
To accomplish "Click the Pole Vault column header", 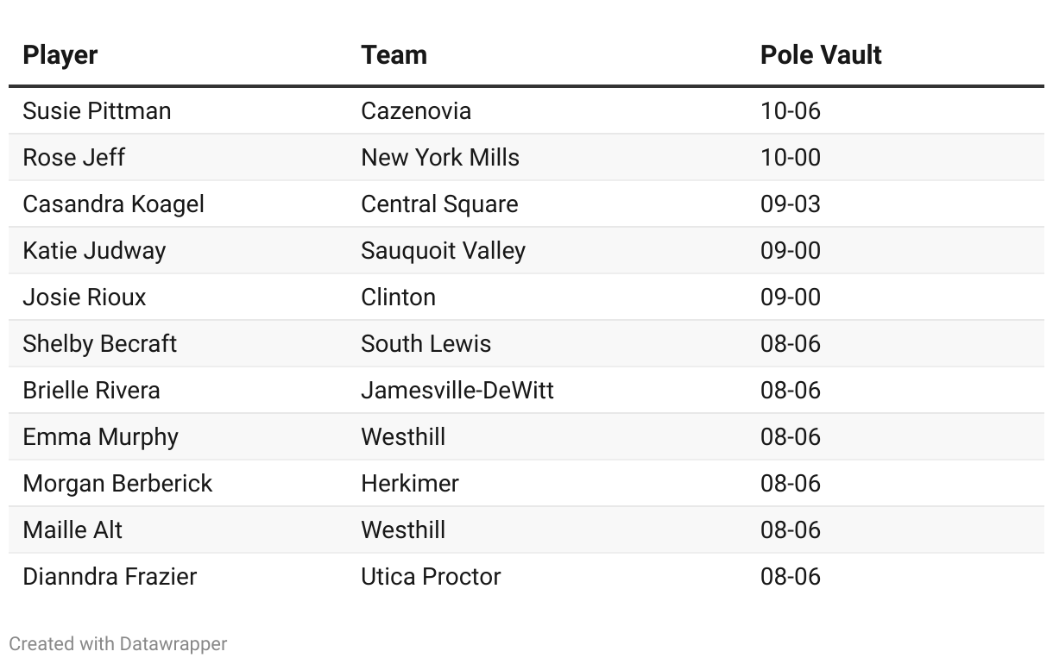I will click(x=820, y=55).
